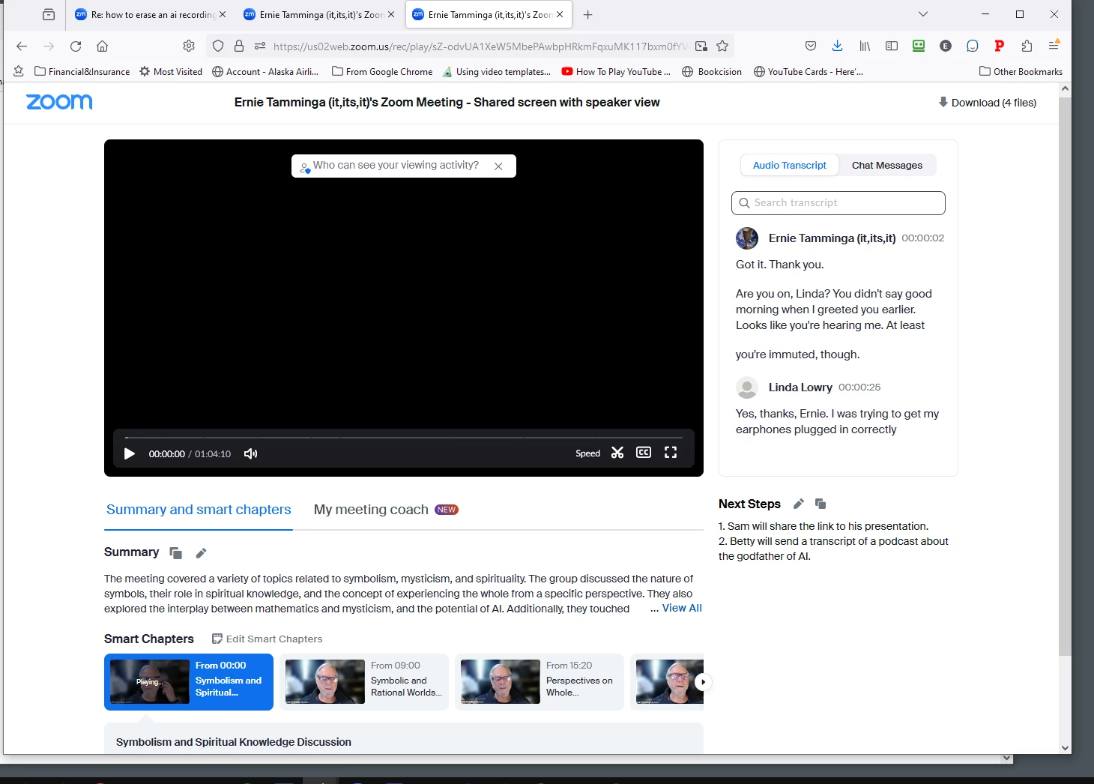Screen dimensions: 1094x784
Task: Click the padlock site info icon
Action: click(x=239, y=46)
